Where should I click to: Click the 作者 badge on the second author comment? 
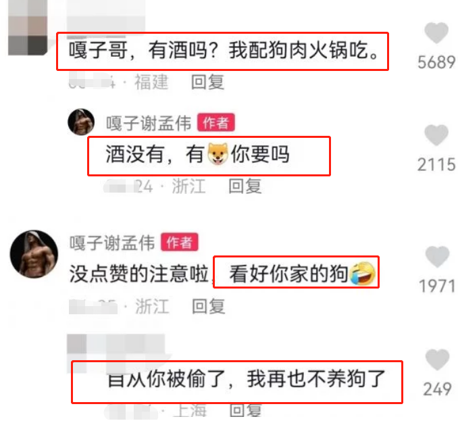click(179, 242)
